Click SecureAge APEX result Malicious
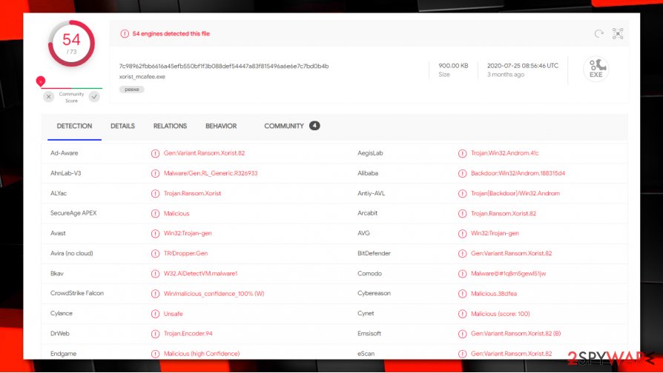This screenshot has width=663, height=373. 177,213
